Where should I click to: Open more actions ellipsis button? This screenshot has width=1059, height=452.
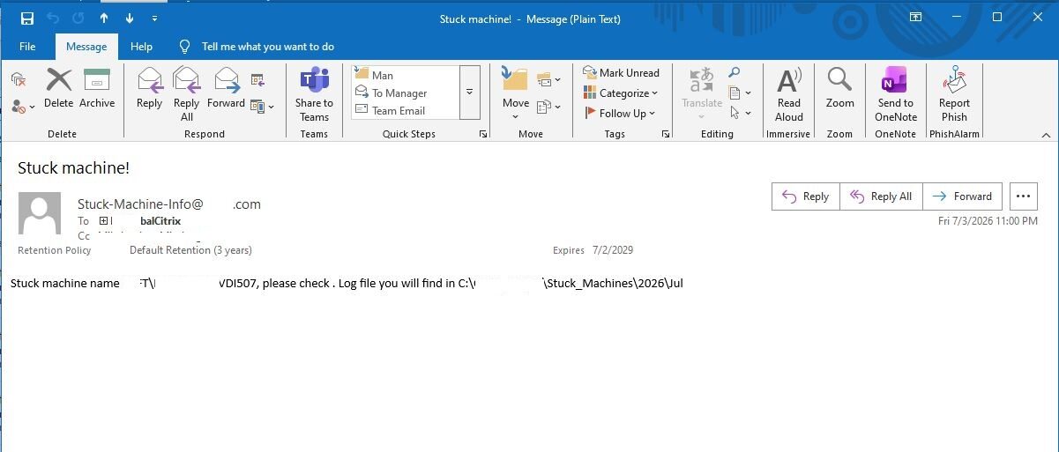[x=1023, y=196]
